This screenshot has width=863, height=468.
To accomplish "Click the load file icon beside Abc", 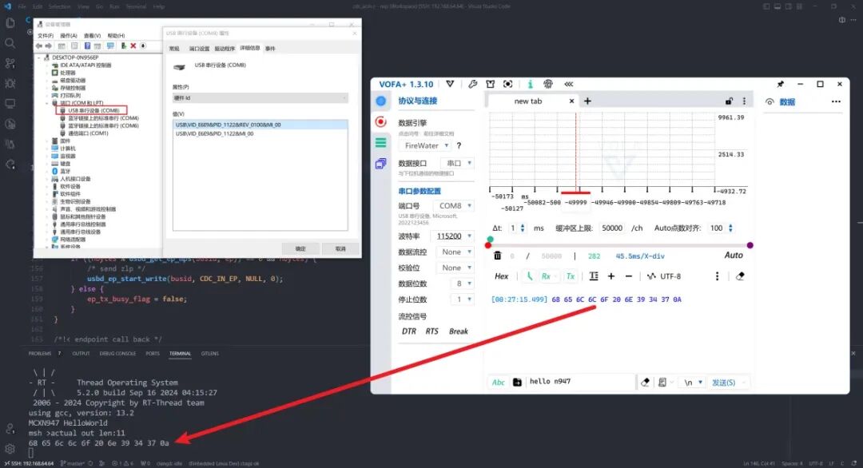I will pos(517,383).
